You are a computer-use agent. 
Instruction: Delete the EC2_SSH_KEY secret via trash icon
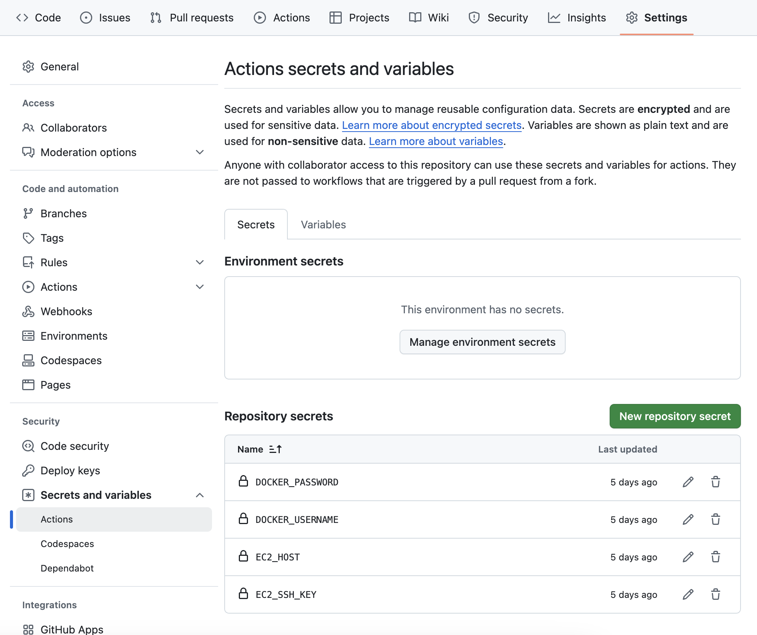coord(715,594)
